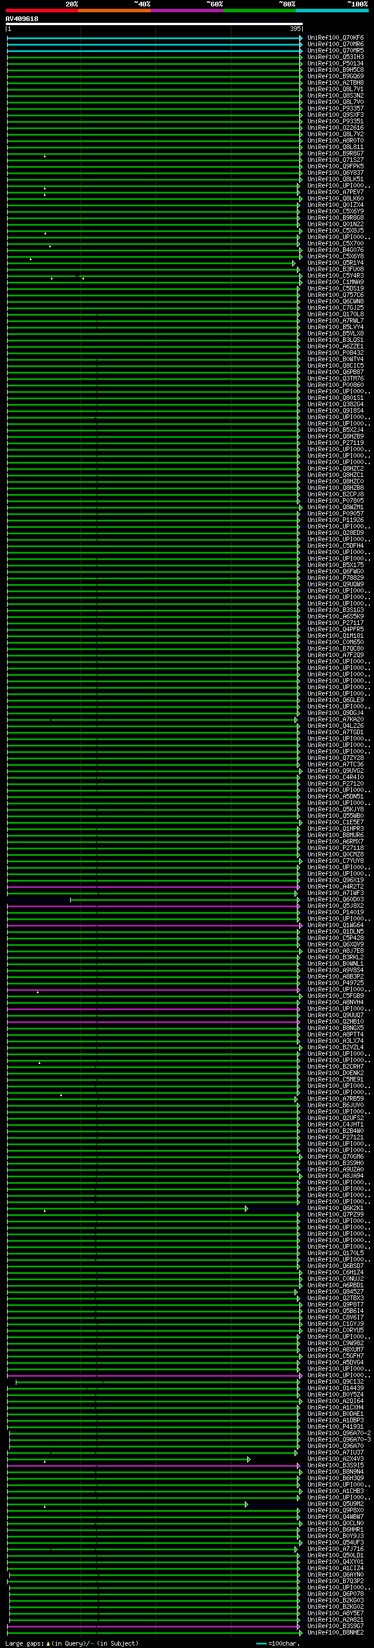Click the UniRef100_Q5R1Y4 label

tap(335, 263)
